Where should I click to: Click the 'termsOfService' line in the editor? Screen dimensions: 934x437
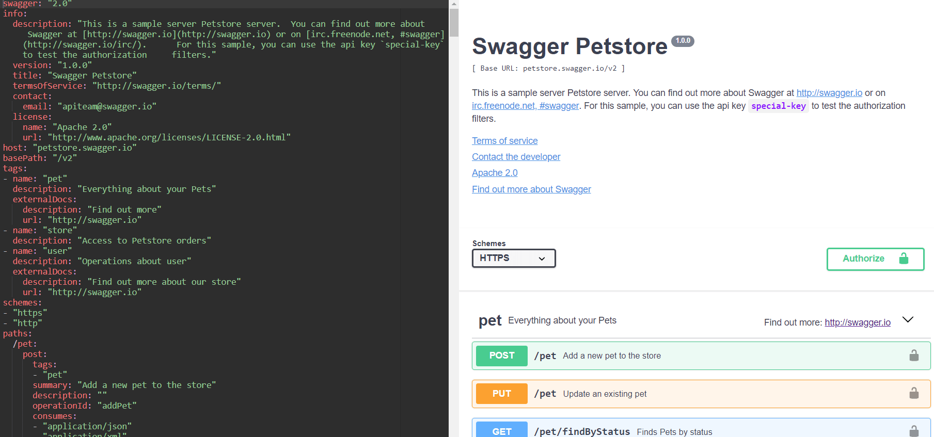[117, 86]
